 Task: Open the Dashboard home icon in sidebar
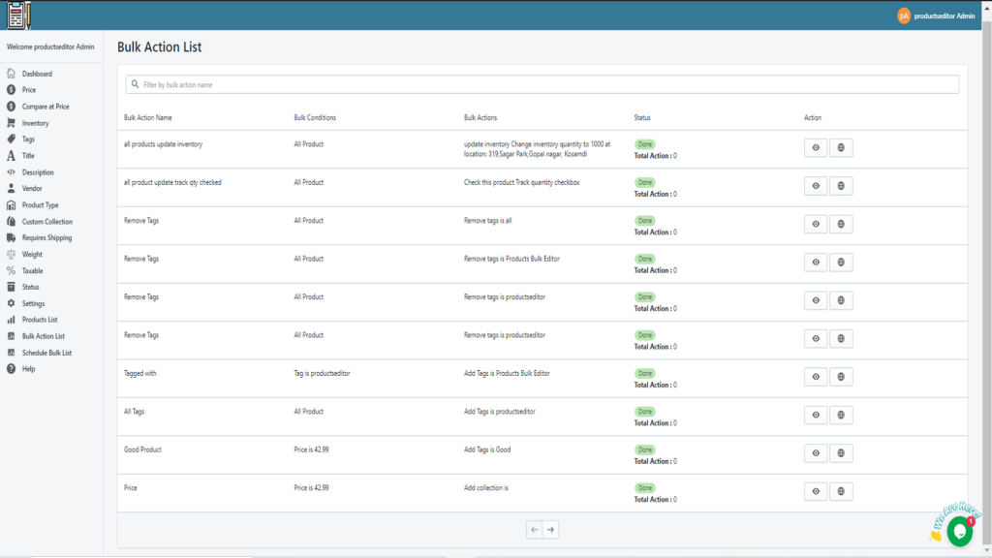pyautogui.click(x=11, y=74)
